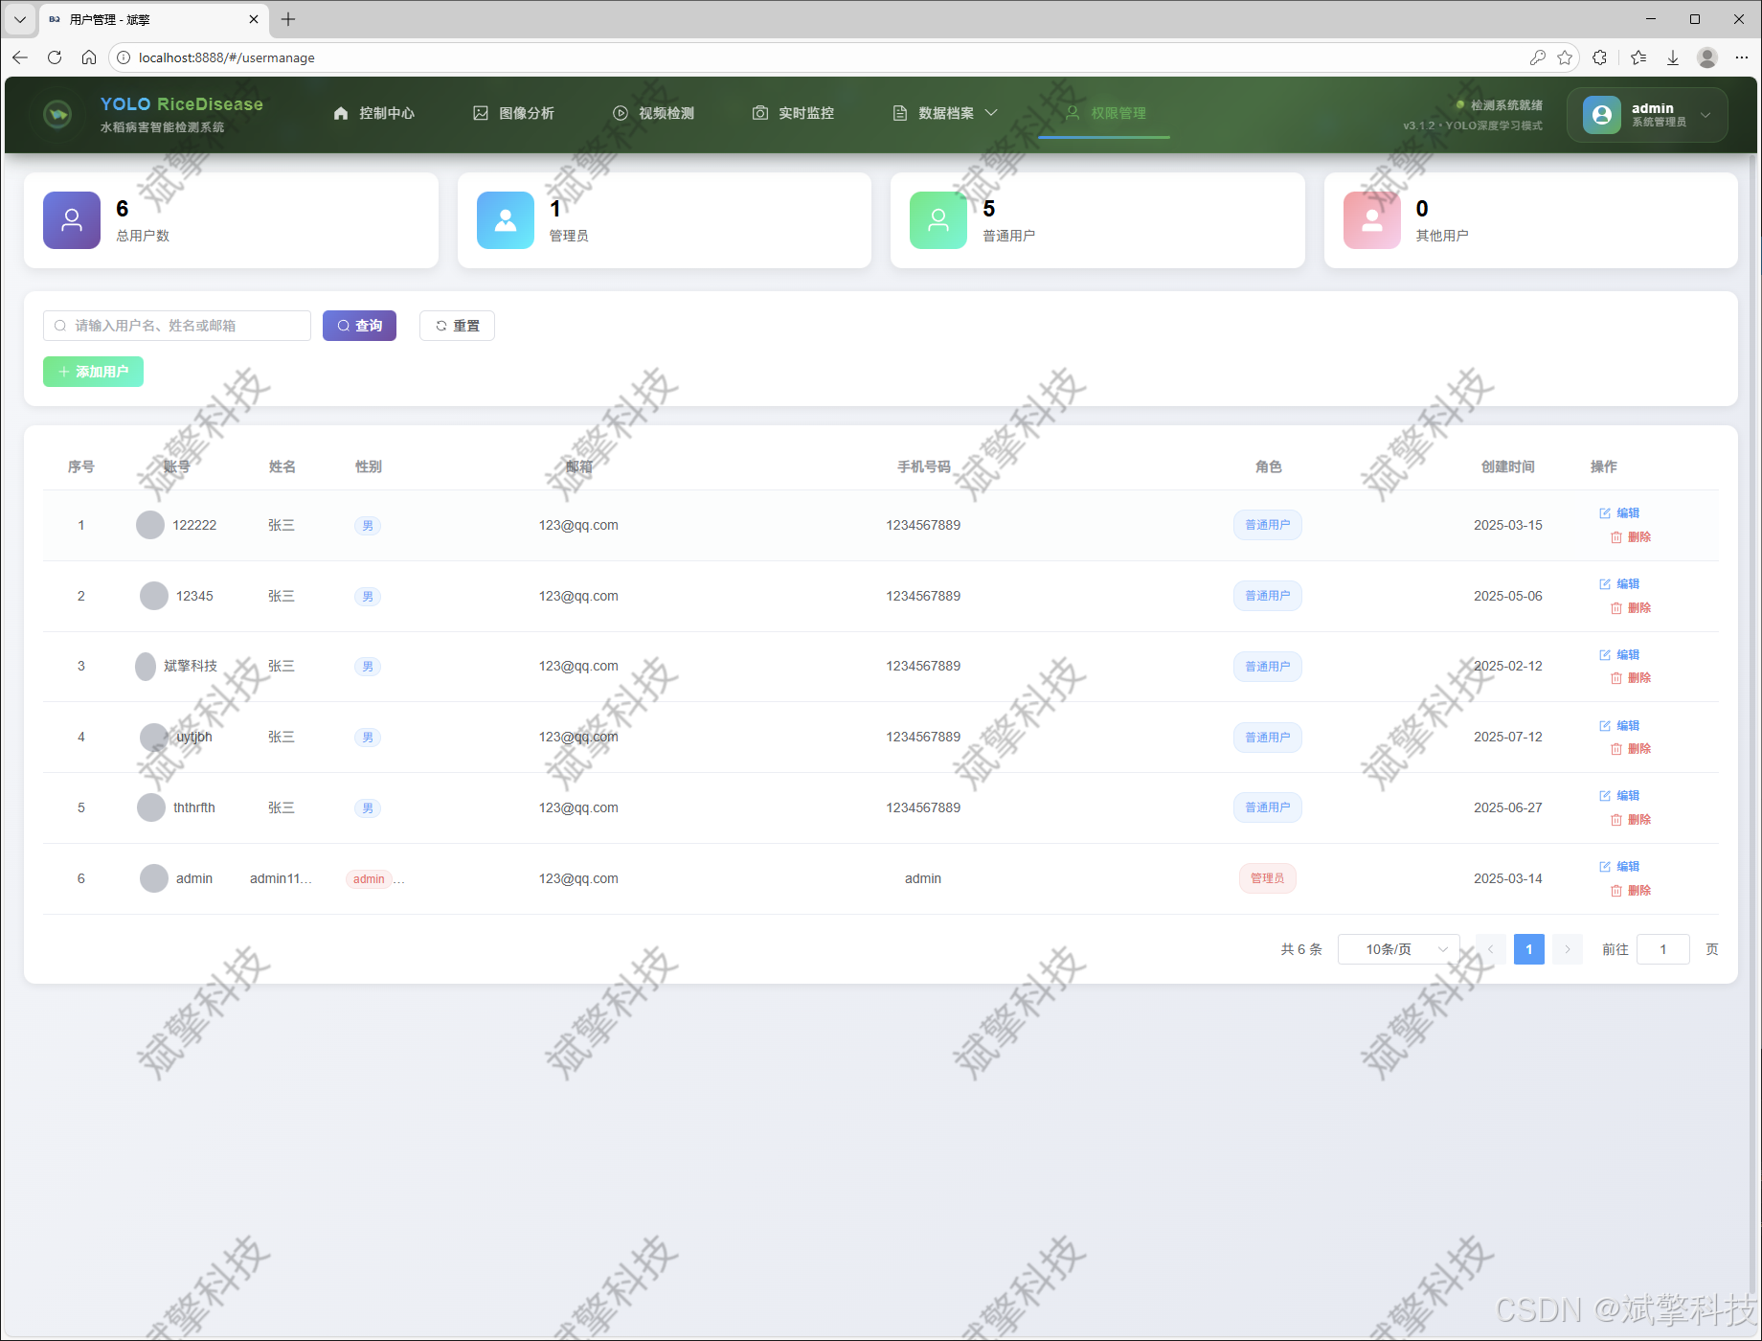Open the 视频检测 menu item
This screenshot has height=1341, width=1762.
coord(653,113)
